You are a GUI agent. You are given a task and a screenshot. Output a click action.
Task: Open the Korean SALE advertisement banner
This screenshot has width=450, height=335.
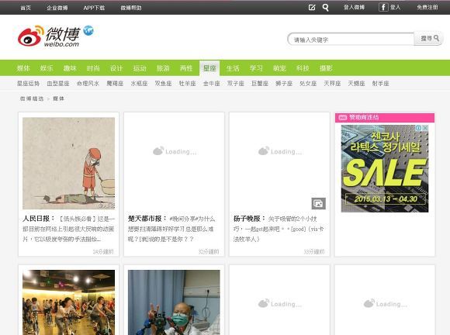coord(385,168)
